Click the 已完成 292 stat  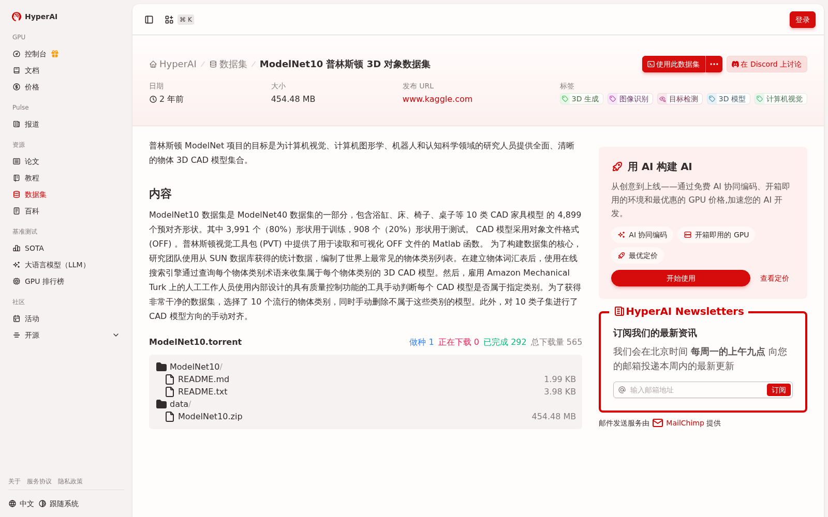[x=505, y=342]
